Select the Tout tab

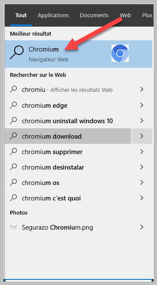[x=21, y=15]
